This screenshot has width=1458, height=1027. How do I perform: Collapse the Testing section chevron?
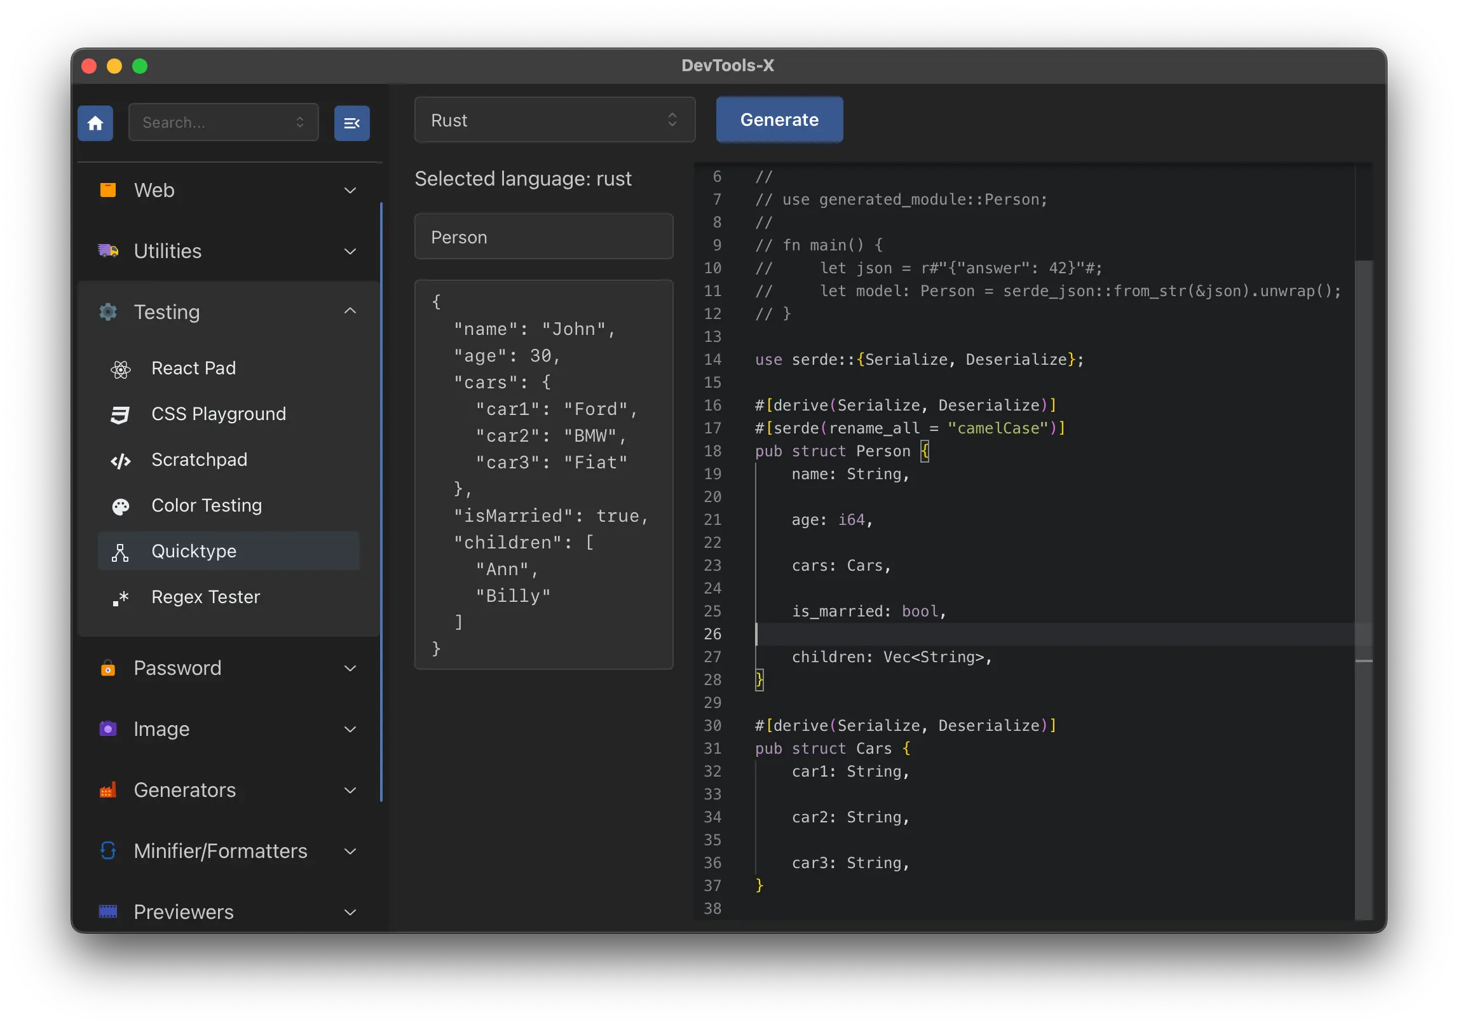[350, 311]
